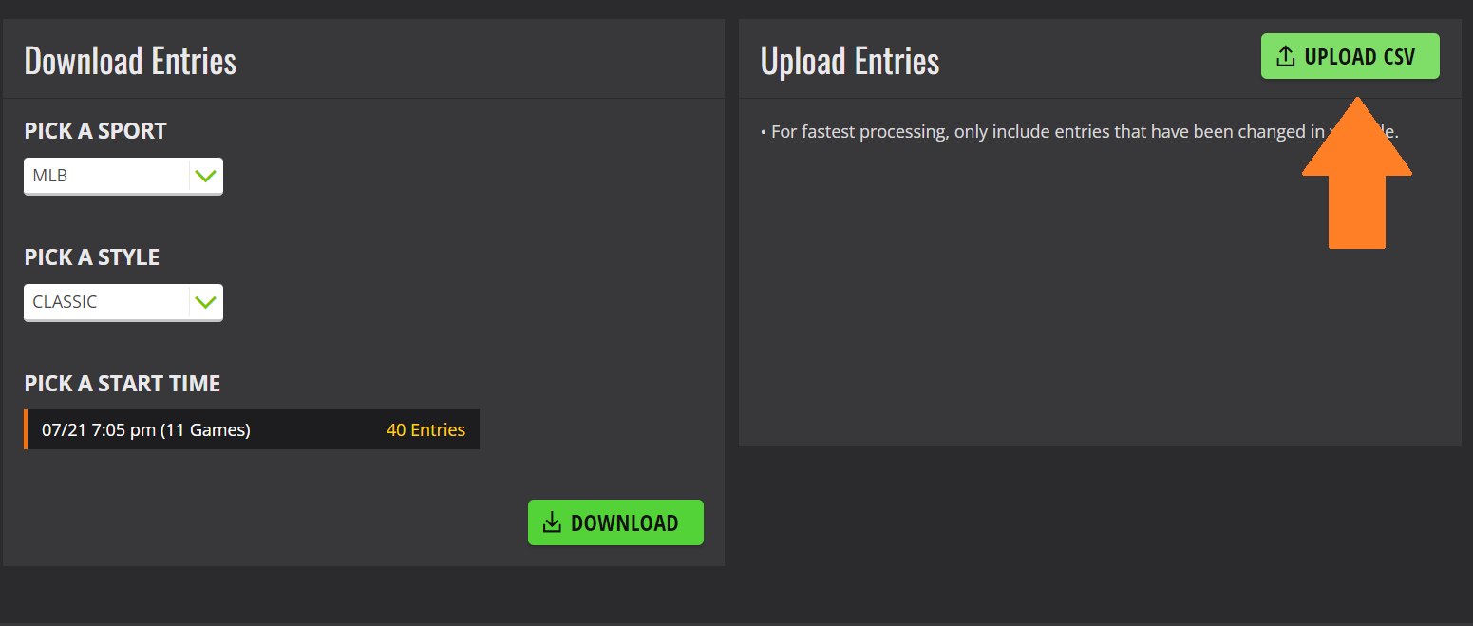Image resolution: width=1473 pixels, height=626 pixels.
Task: Click the MLB text in the sport selector
Action: pyautogui.click(x=51, y=175)
